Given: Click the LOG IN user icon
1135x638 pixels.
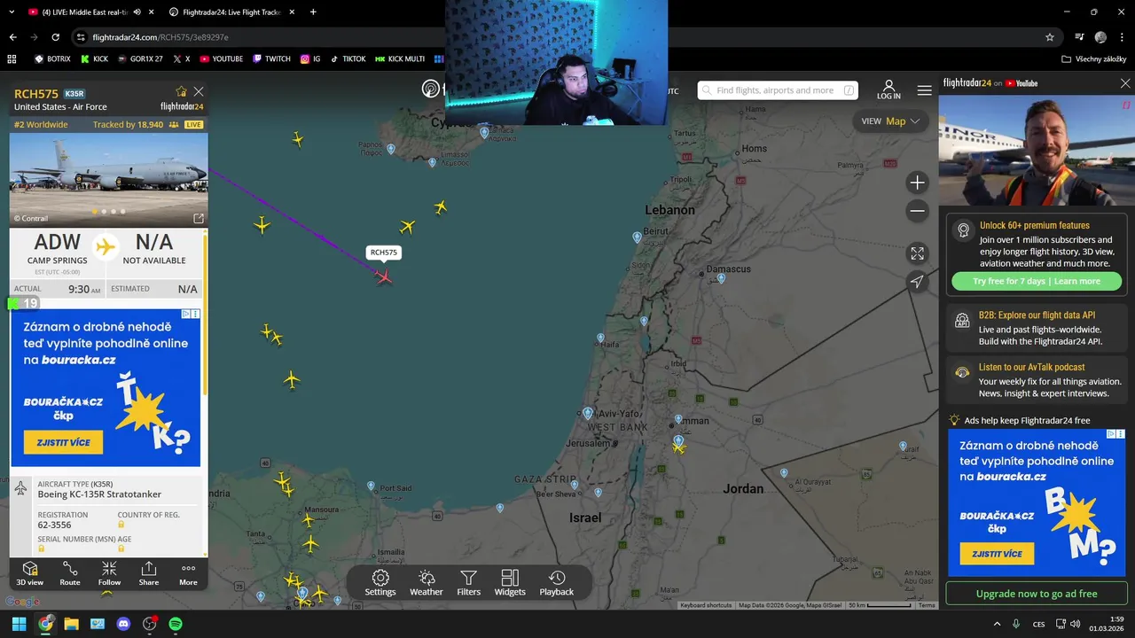Looking at the screenshot, I should (888, 89).
